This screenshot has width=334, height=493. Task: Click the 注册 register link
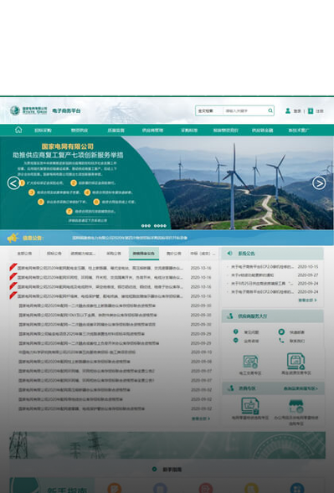click(x=320, y=111)
